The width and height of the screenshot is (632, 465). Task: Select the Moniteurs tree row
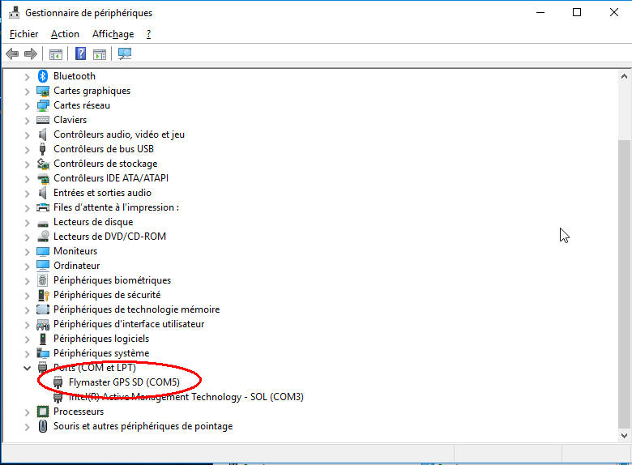point(75,251)
